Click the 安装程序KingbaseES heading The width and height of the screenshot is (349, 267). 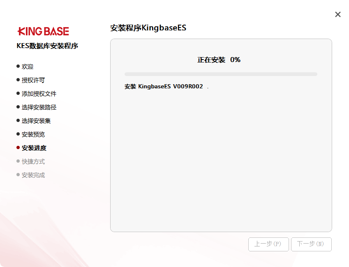point(148,28)
